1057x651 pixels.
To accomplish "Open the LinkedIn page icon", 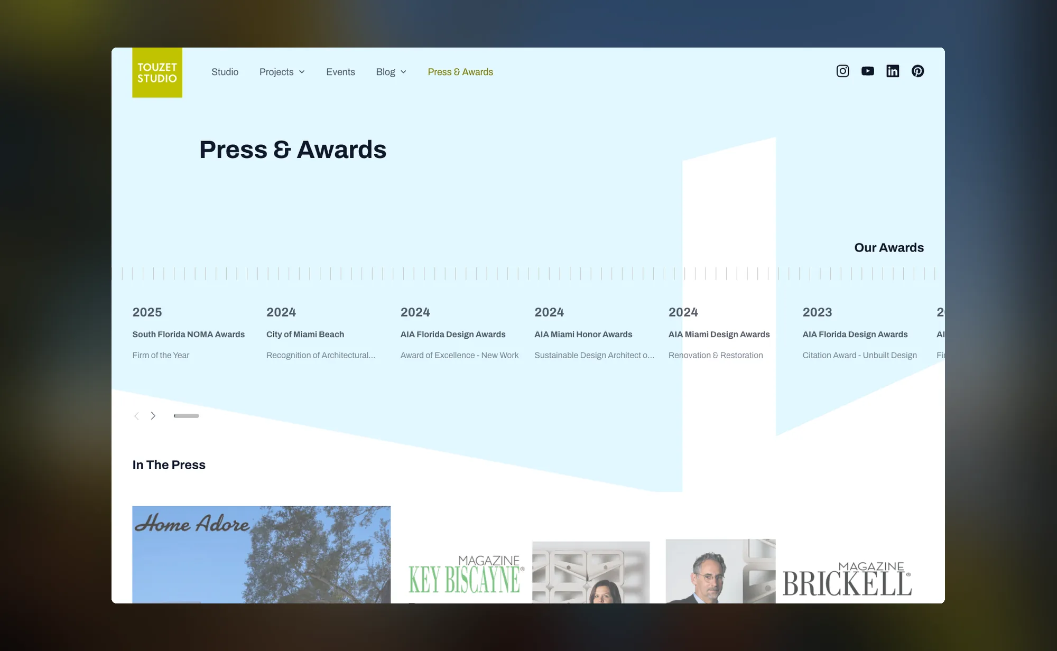I will [893, 71].
